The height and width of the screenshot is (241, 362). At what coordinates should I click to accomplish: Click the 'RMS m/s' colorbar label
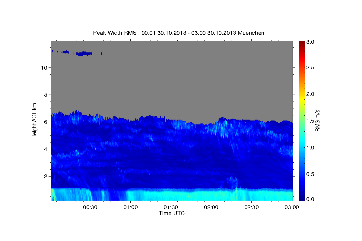pos(317,120)
